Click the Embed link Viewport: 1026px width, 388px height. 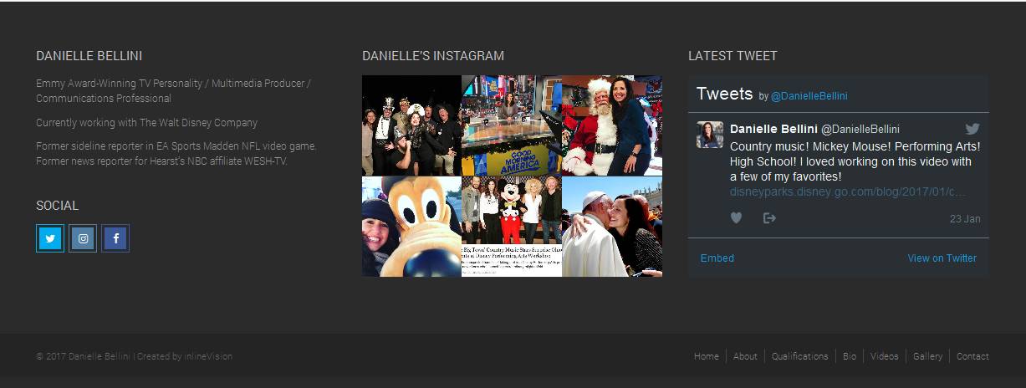tap(717, 258)
